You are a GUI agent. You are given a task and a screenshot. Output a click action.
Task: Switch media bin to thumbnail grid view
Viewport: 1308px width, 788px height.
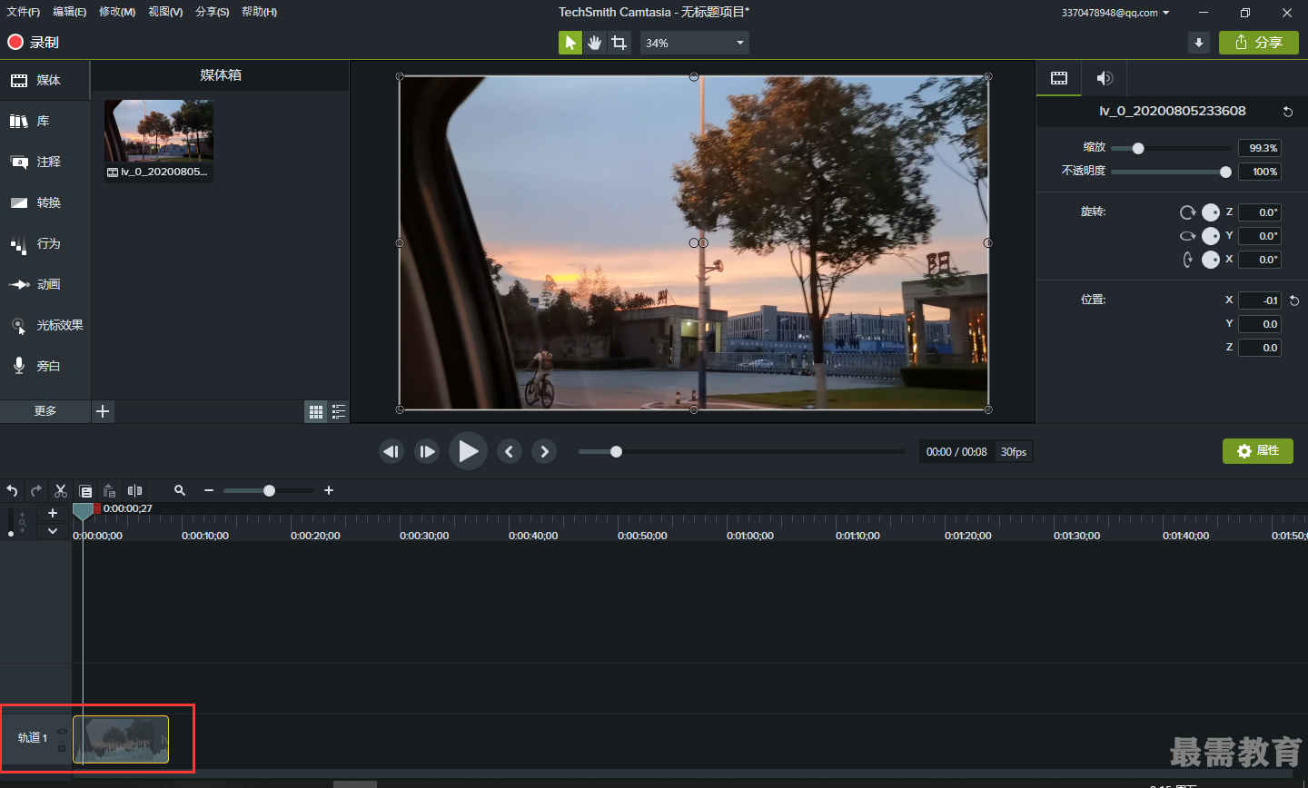click(x=316, y=412)
